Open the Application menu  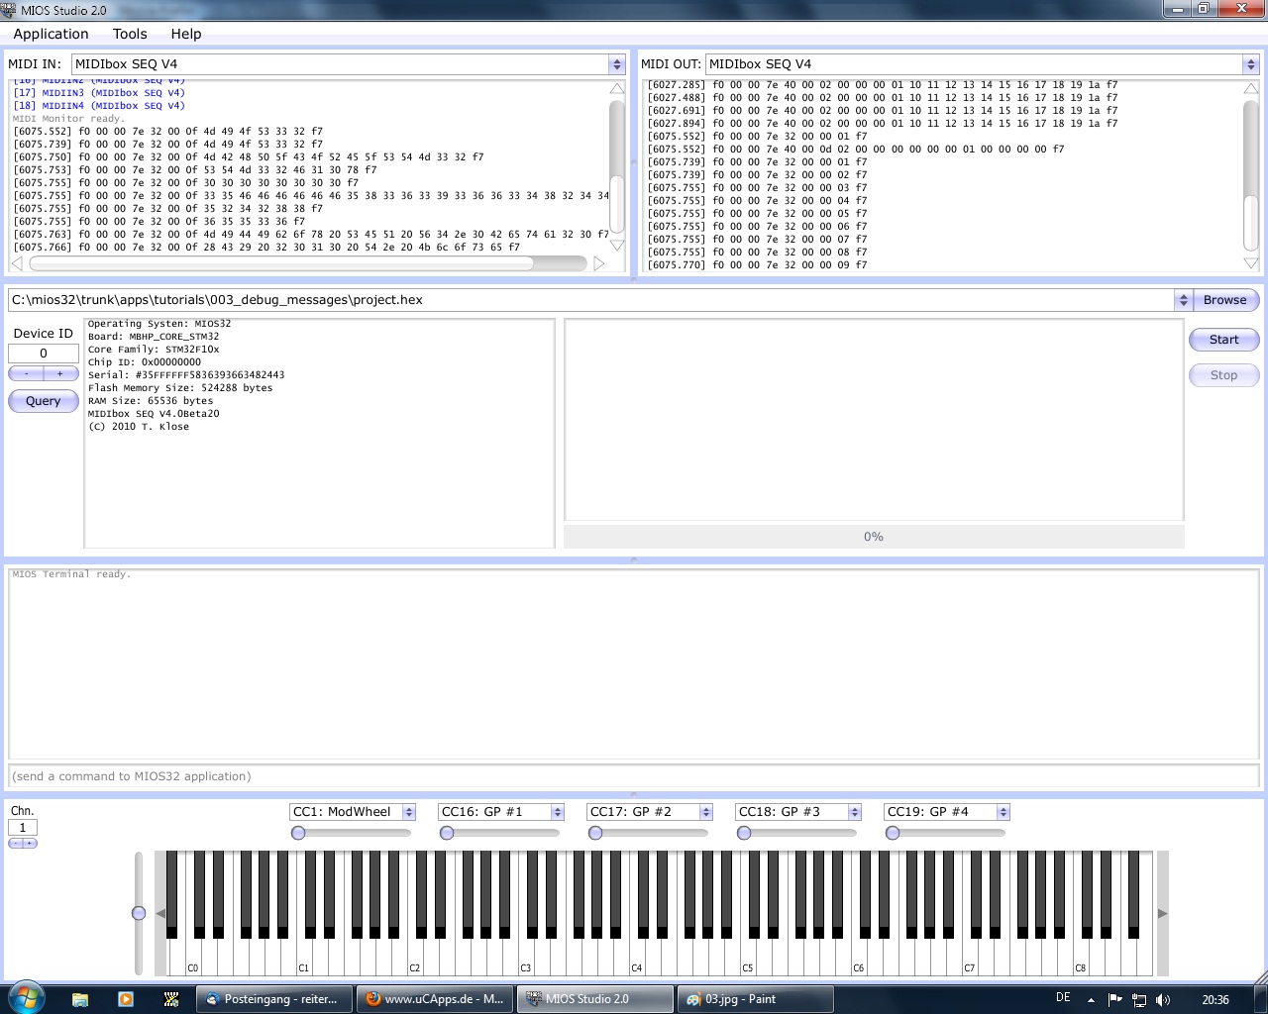pos(51,34)
